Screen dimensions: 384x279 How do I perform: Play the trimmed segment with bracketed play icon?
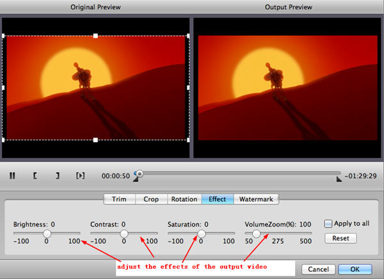click(x=81, y=175)
